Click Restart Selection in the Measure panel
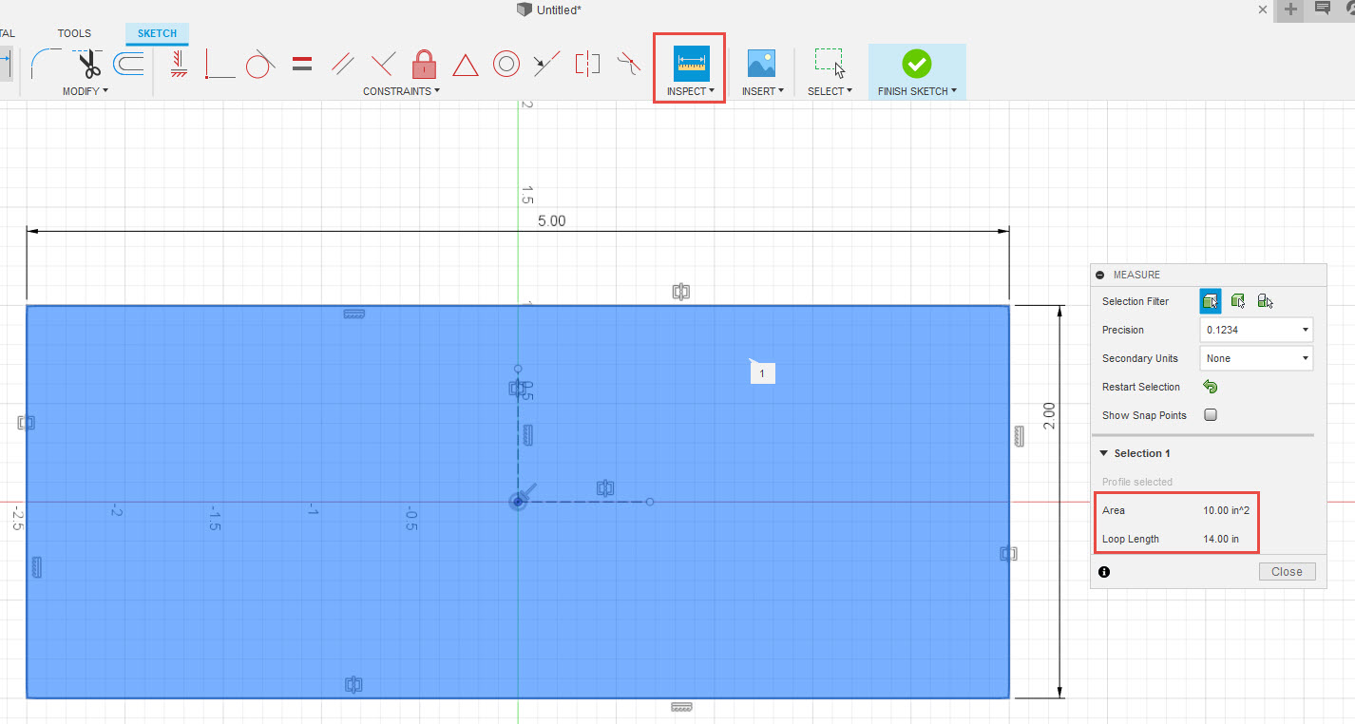 (1210, 387)
